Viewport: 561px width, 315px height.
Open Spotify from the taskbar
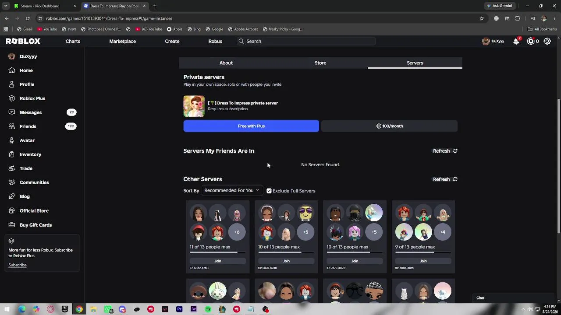pyautogui.click(x=208, y=309)
